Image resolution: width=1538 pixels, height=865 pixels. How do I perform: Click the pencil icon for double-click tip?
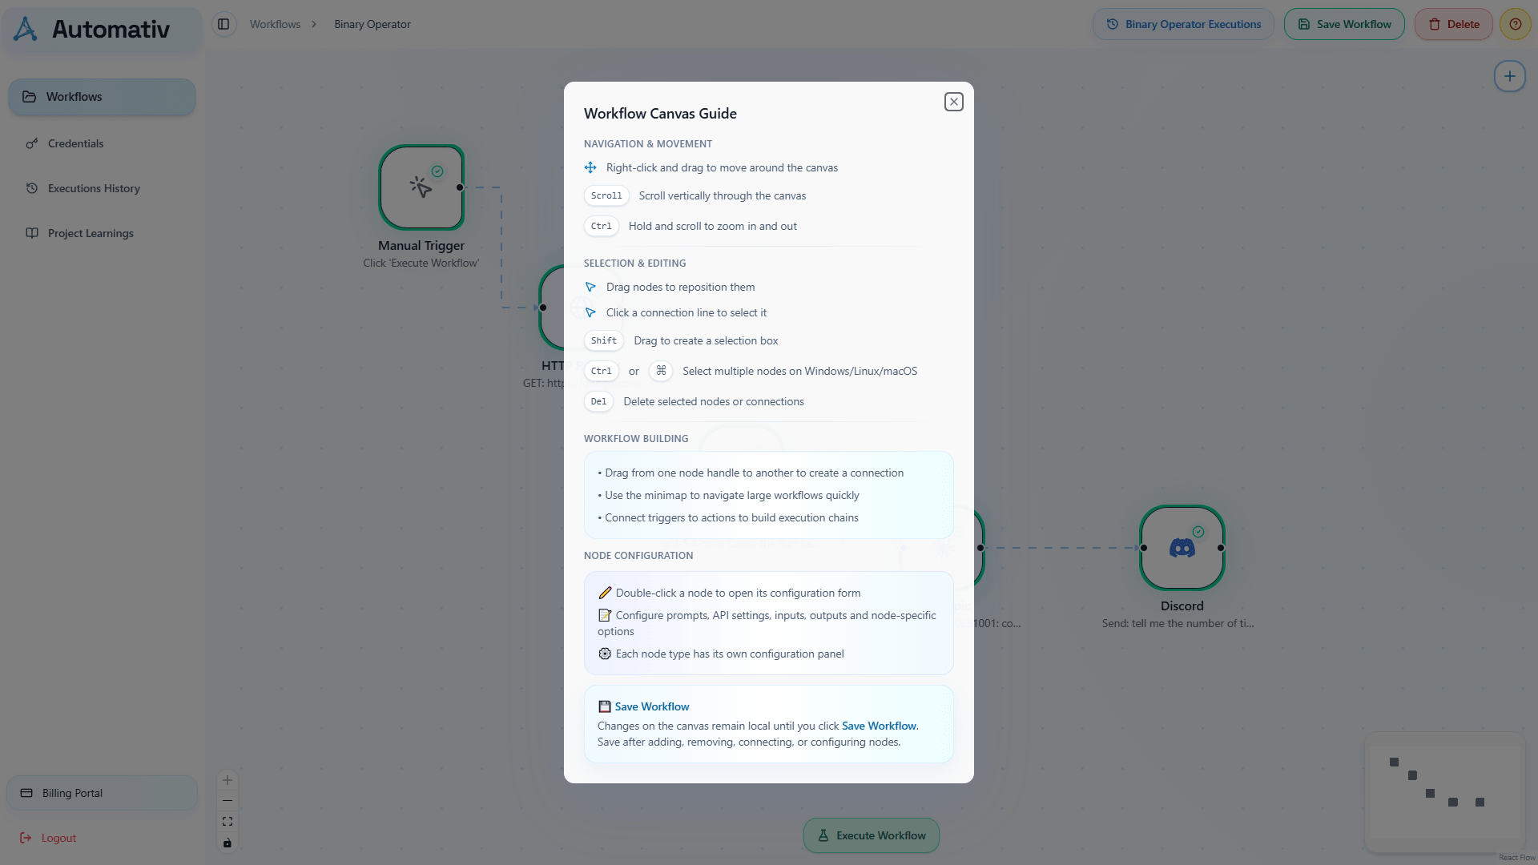pos(605,593)
